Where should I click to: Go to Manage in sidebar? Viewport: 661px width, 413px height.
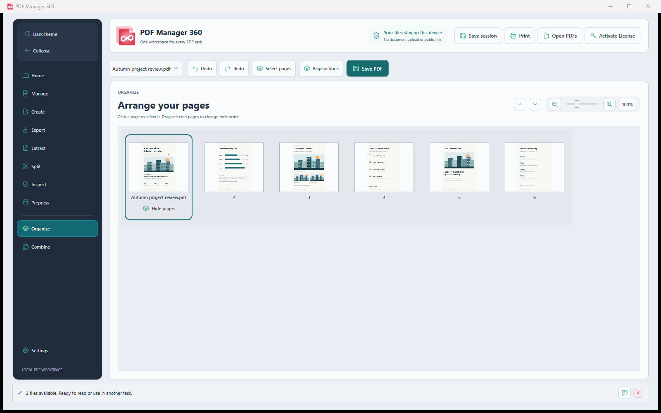[x=57, y=94]
